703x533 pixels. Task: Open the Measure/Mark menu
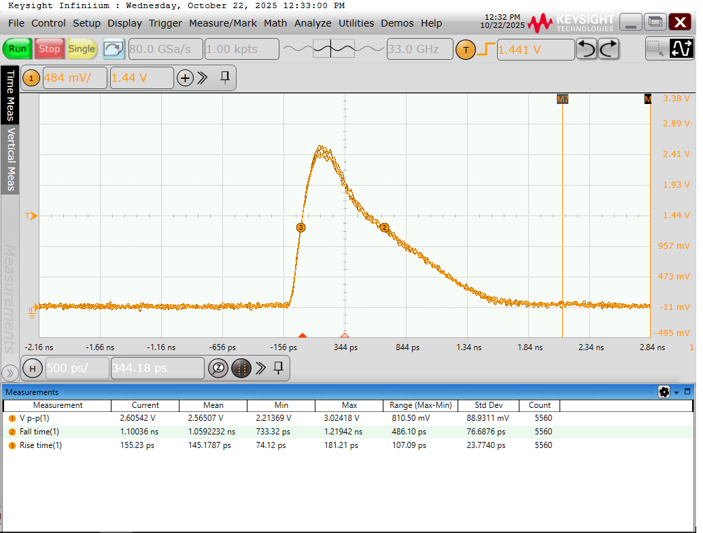point(222,23)
